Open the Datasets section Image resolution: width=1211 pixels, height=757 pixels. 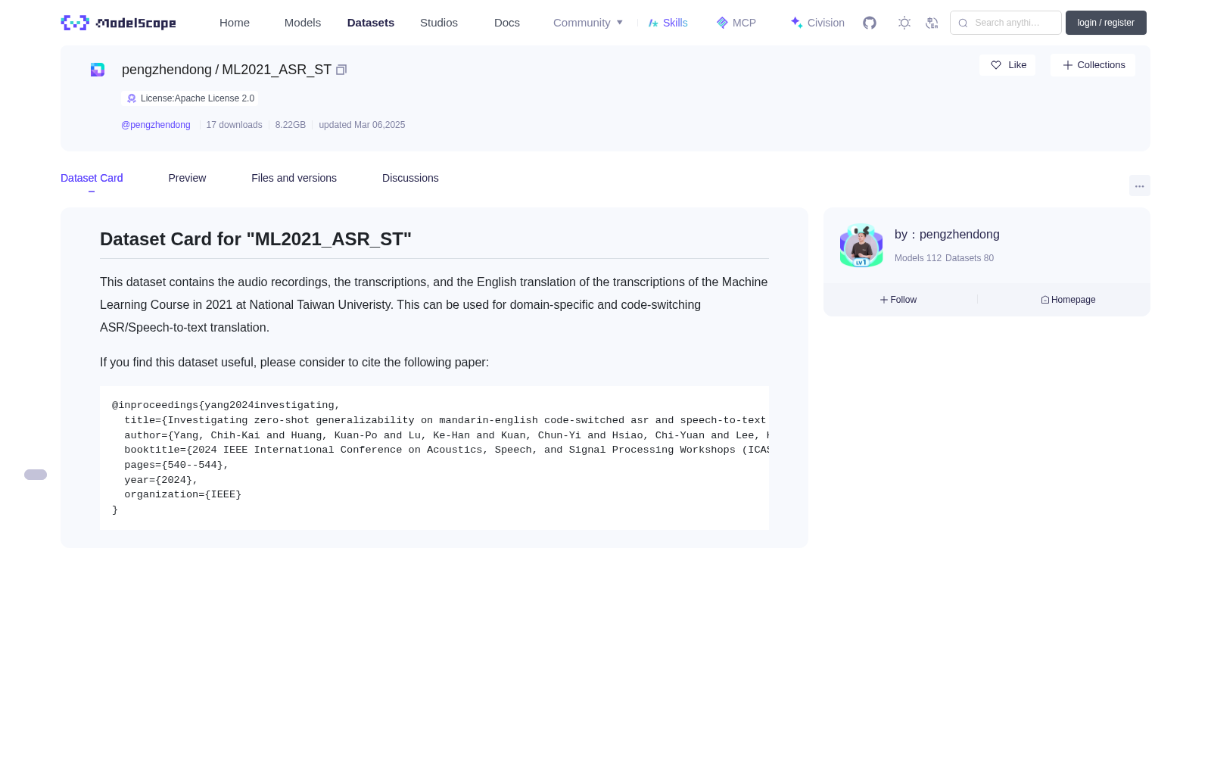tap(371, 23)
